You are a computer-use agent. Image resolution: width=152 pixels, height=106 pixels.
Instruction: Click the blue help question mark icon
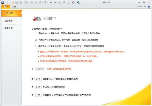[x=149, y=7]
